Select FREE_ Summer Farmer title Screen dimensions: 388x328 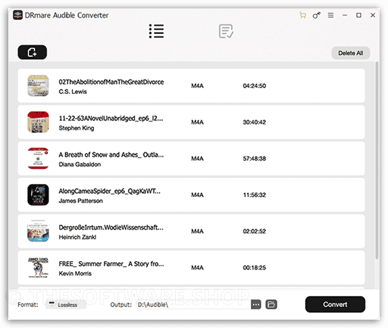(x=112, y=264)
